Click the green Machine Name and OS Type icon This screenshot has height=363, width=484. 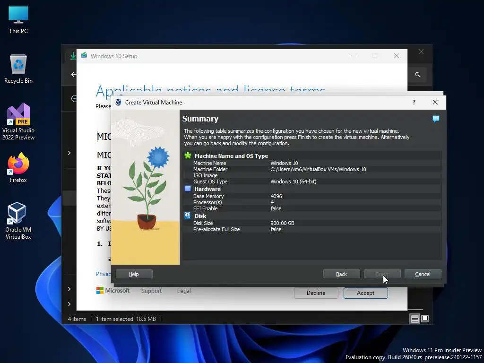188,156
